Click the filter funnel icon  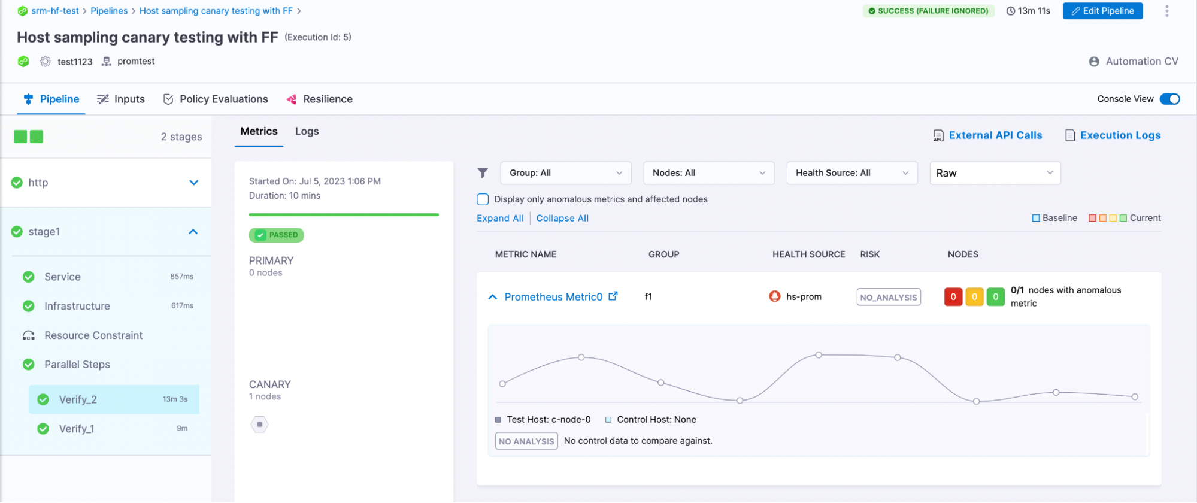483,173
